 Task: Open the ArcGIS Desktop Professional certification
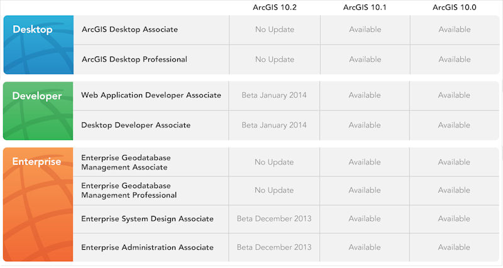134,60
